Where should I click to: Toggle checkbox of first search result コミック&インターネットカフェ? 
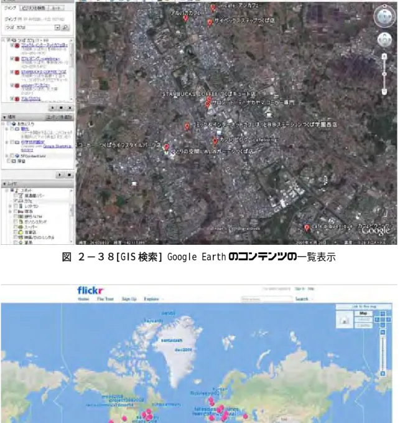(x=12, y=45)
